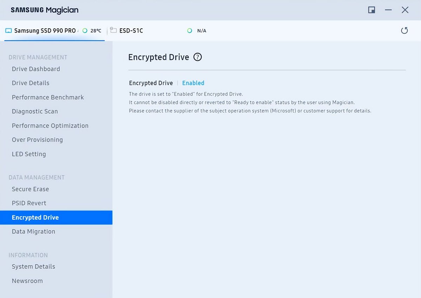Click the ESD-S1C drive icon
421x298 pixels.
(x=113, y=30)
